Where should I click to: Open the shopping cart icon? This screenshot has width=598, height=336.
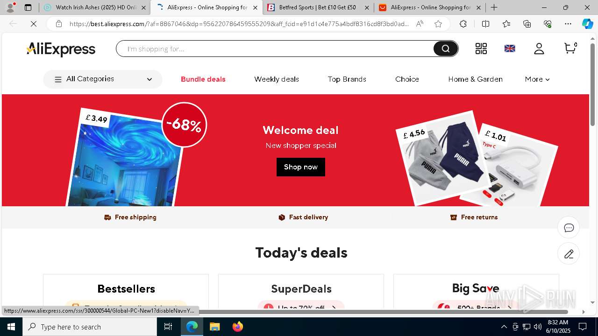pyautogui.click(x=570, y=48)
